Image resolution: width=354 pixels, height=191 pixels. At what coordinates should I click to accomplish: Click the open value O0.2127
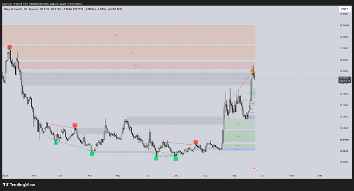pos(44,9)
